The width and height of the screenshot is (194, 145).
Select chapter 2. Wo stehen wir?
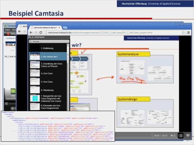point(49,56)
